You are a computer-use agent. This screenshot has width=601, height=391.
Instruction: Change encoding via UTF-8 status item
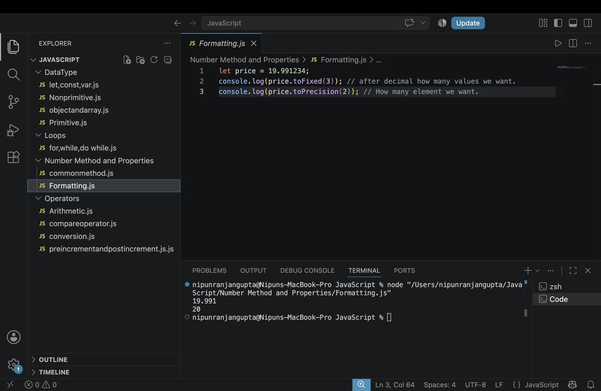click(475, 384)
